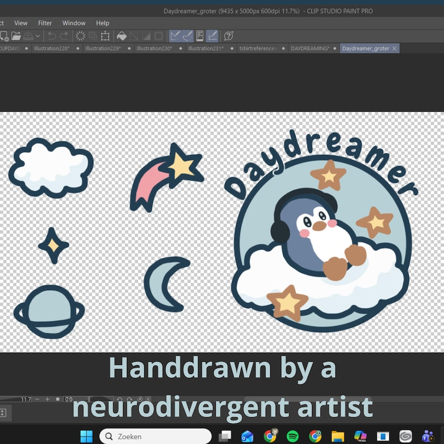The image size is (444, 444).
Task: Click the Clear dotted-circle icon
Action: click(x=81, y=36)
